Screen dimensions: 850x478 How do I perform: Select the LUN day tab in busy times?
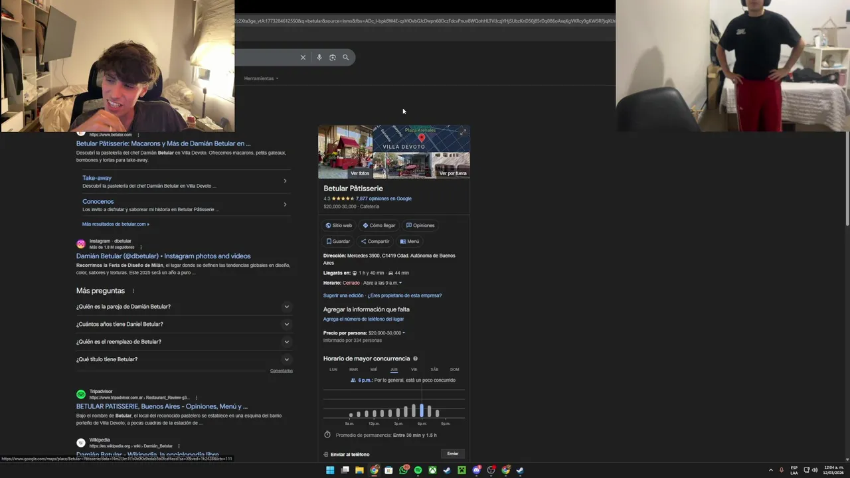pos(333,370)
